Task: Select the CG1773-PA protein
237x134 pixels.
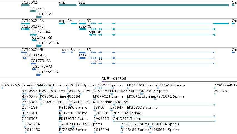Action: [x=33, y=64]
